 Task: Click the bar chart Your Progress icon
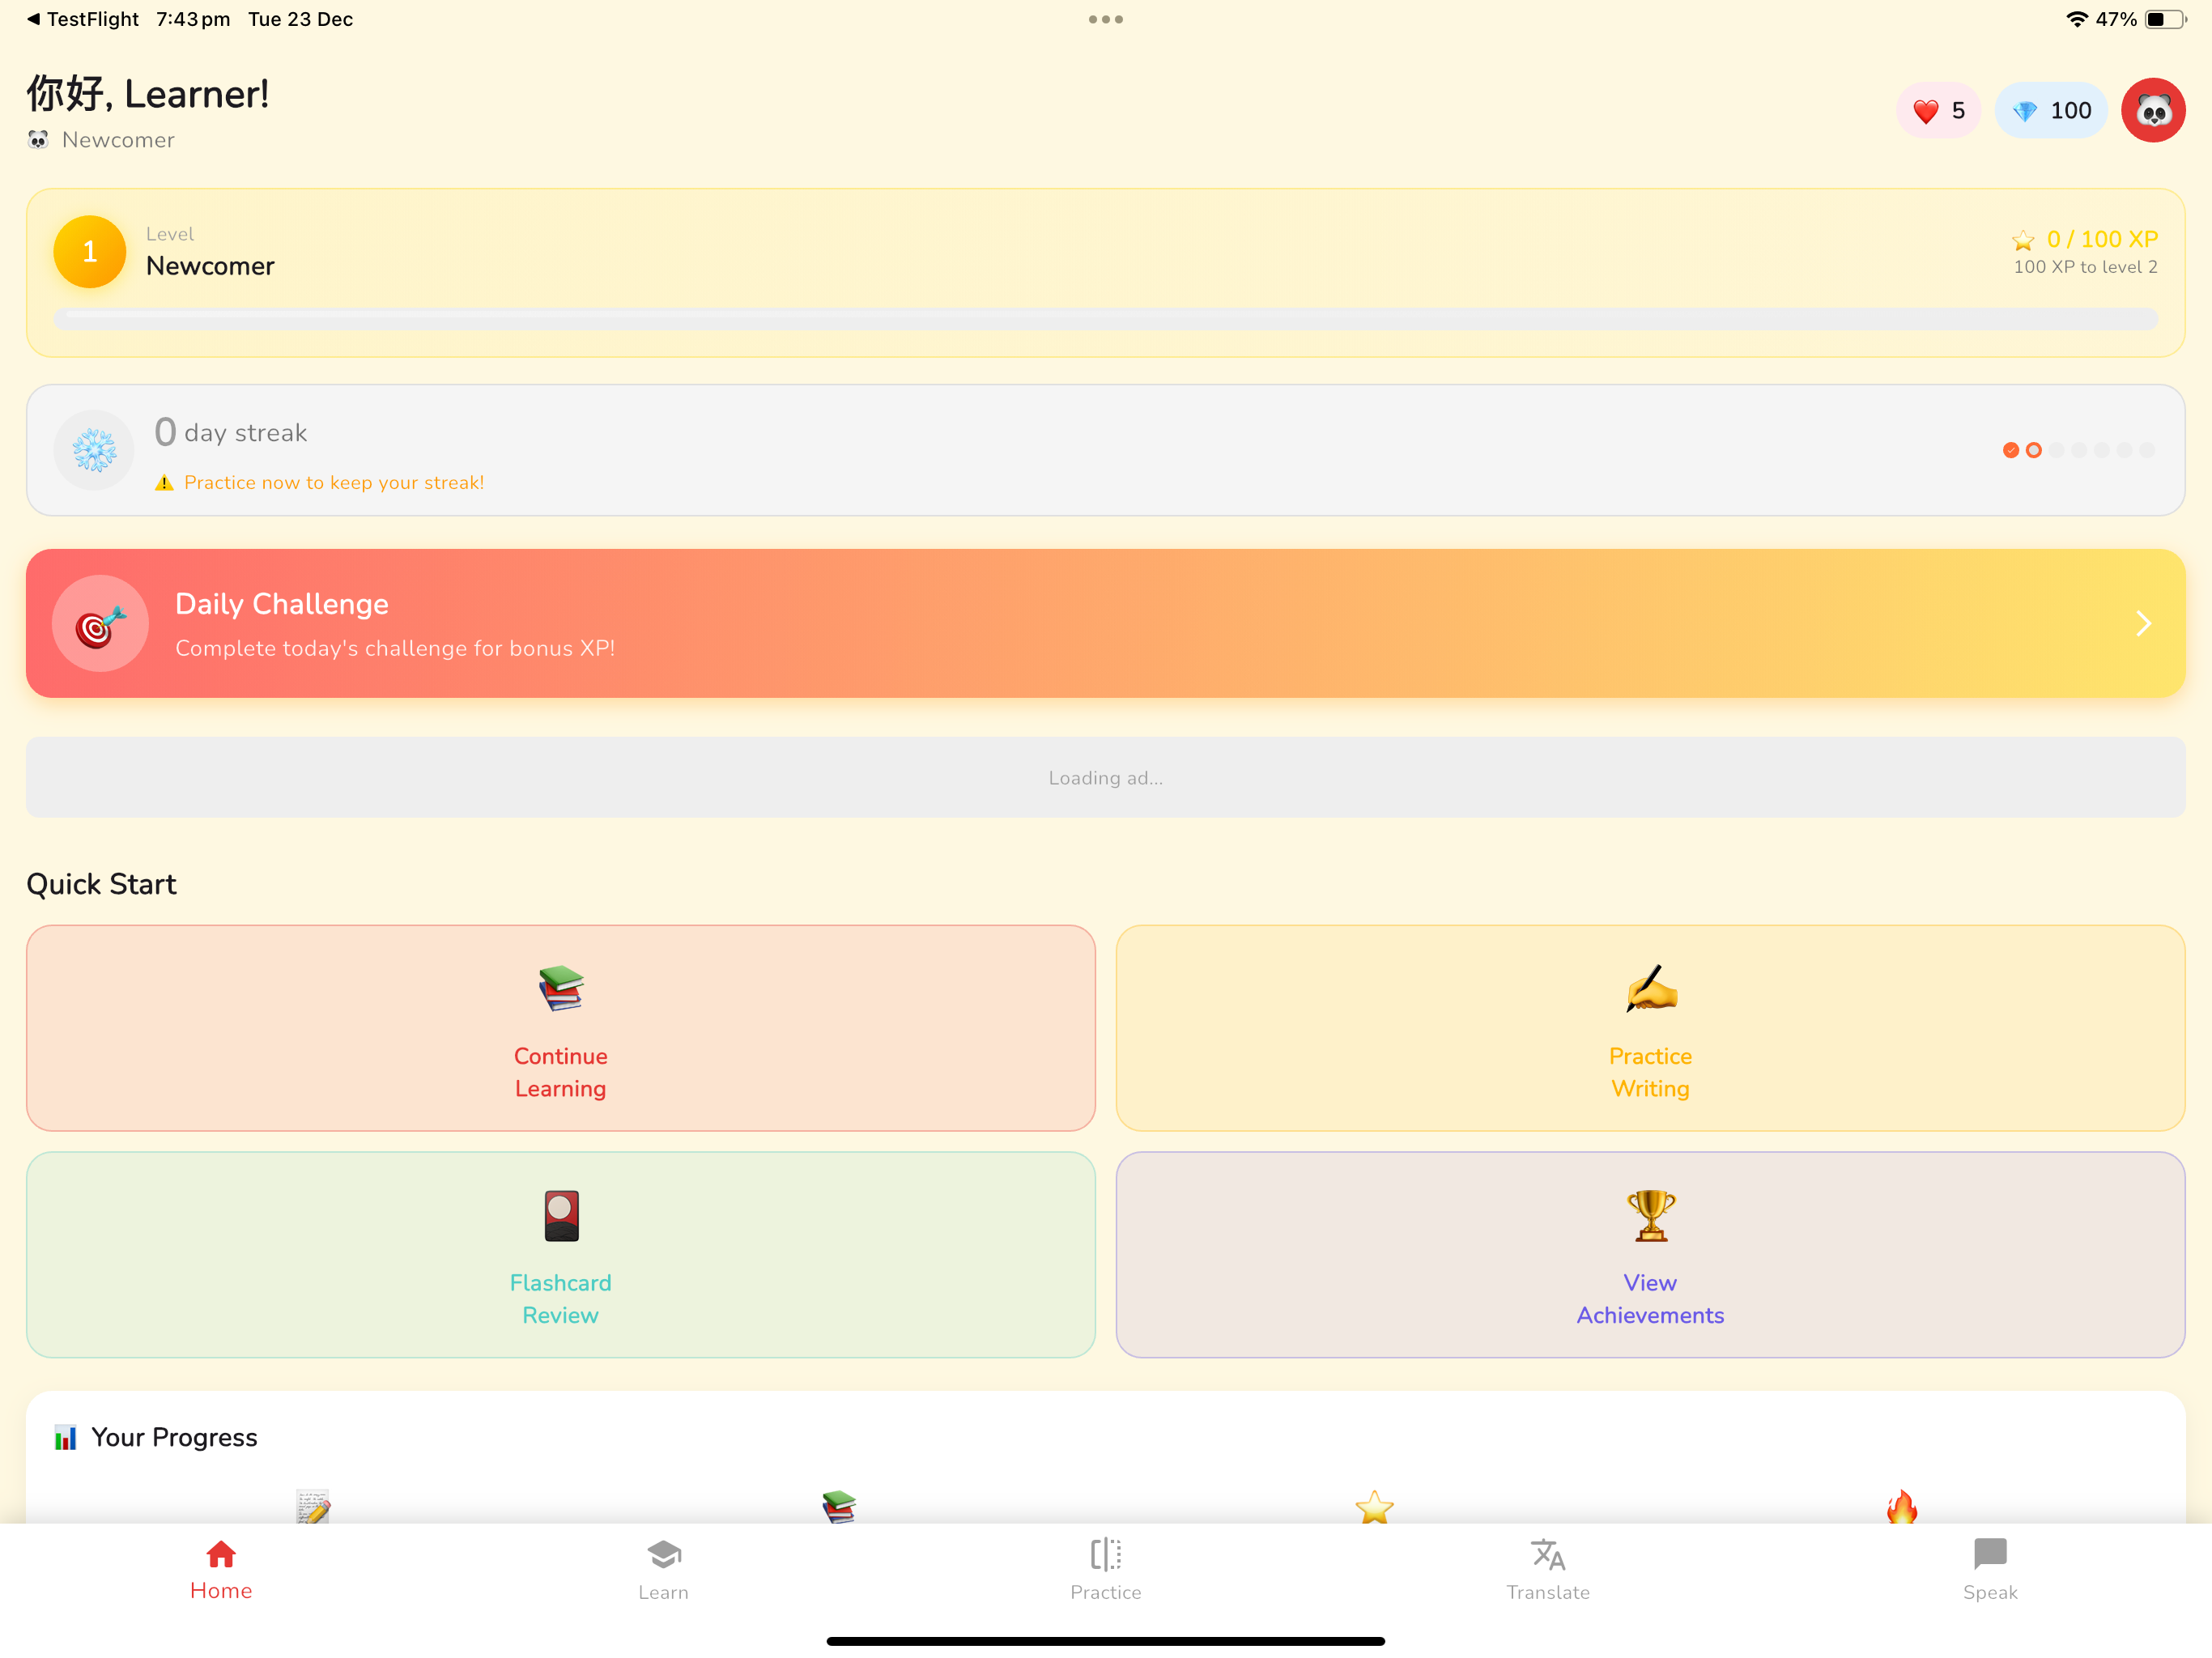coord(66,1437)
